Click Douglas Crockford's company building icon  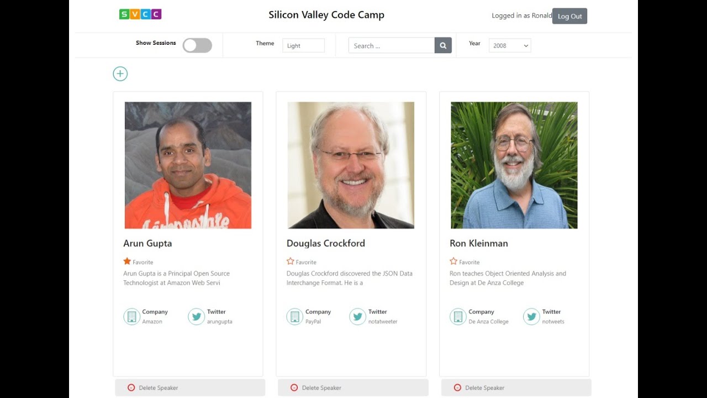click(294, 317)
